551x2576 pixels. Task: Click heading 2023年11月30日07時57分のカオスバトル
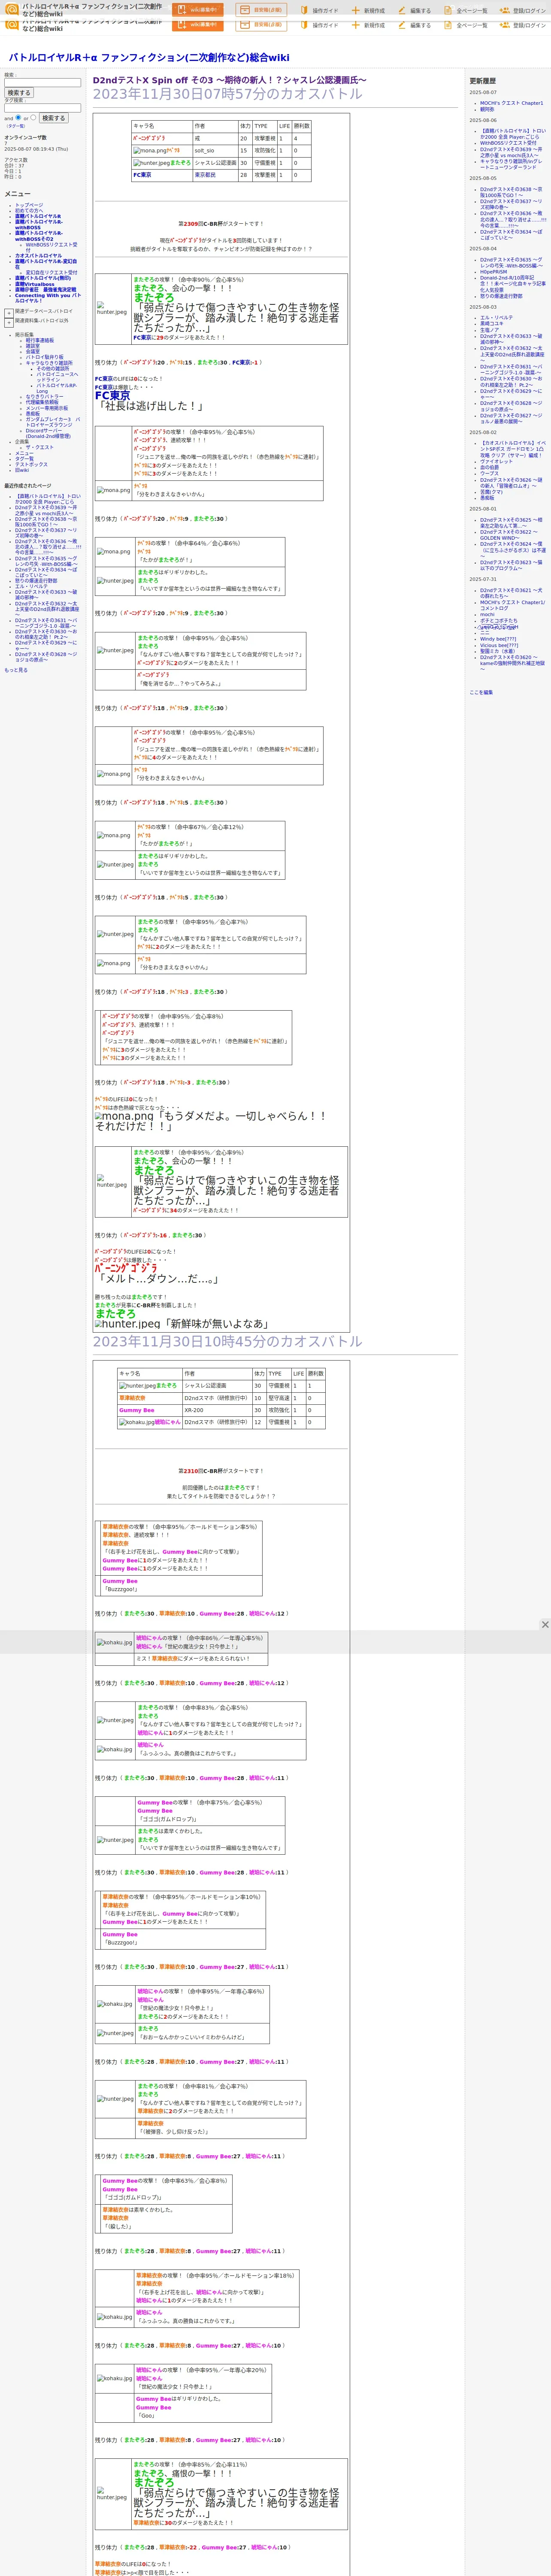tap(227, 94)
